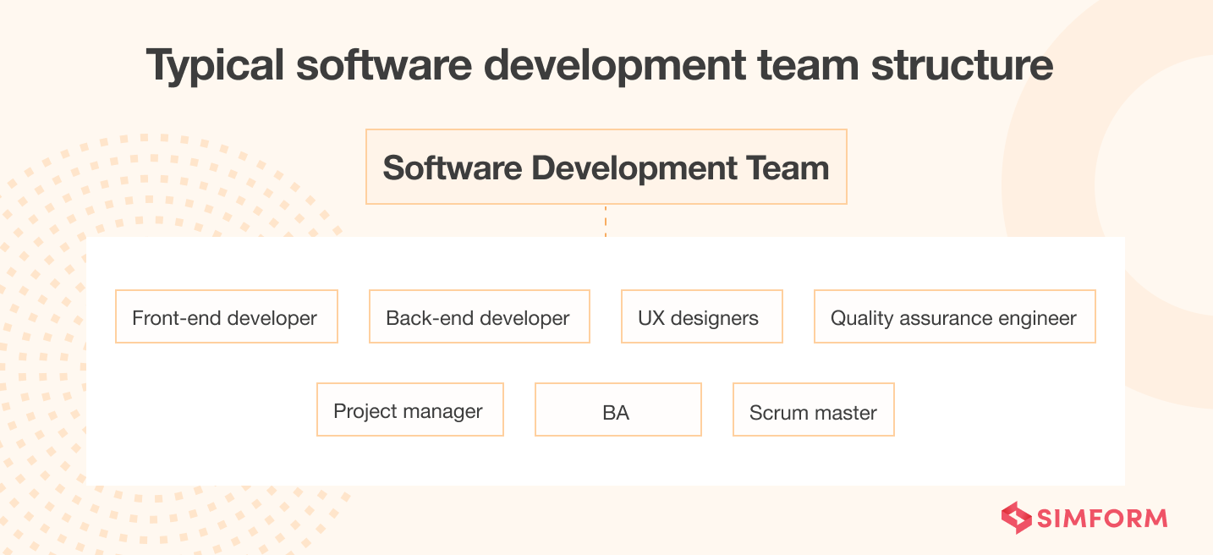The image size is (1213, 555).
Task: Click the title 'Typical software development team structure'
Action: (x=600, y=66)
